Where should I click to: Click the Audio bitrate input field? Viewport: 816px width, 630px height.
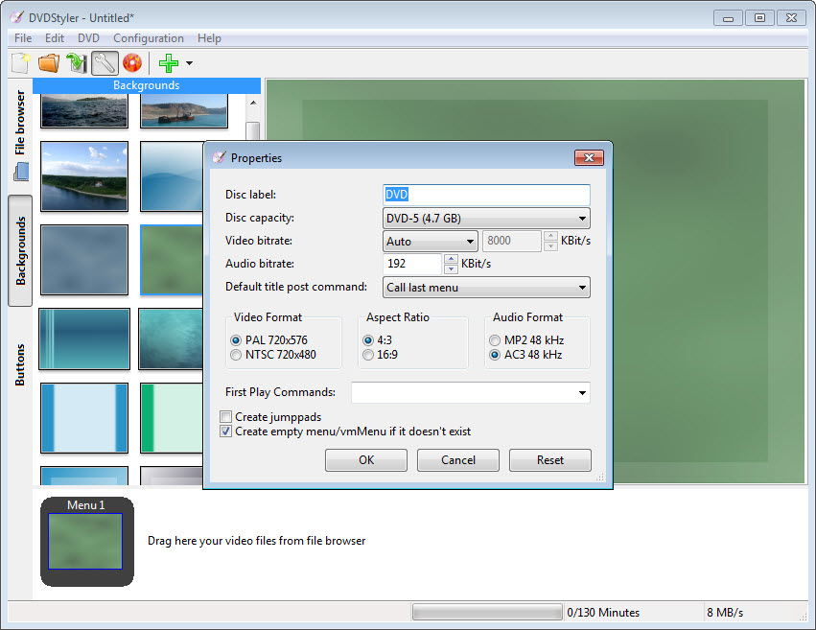[x=412, y=264]
